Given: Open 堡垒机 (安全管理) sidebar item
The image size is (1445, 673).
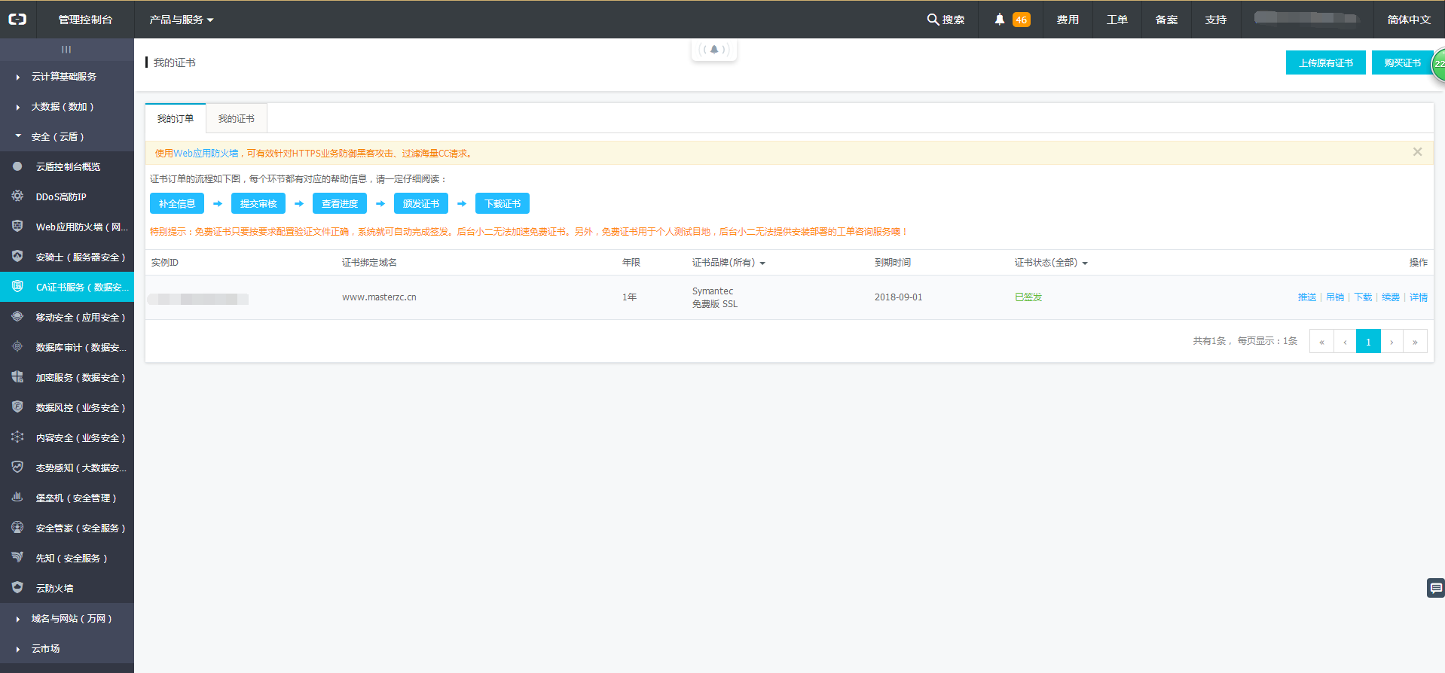Looking at the screenshot, I should coord(75,498).
